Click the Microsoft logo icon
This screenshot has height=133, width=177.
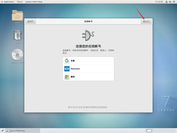click(x=67, y=77)
